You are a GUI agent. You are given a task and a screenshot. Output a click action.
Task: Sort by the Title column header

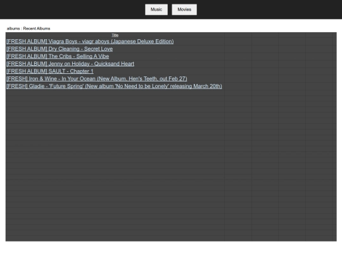click(x=115, y=35)
